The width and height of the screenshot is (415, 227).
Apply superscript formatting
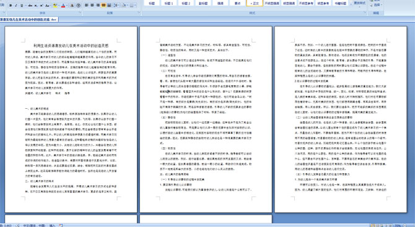coord(41,6)
